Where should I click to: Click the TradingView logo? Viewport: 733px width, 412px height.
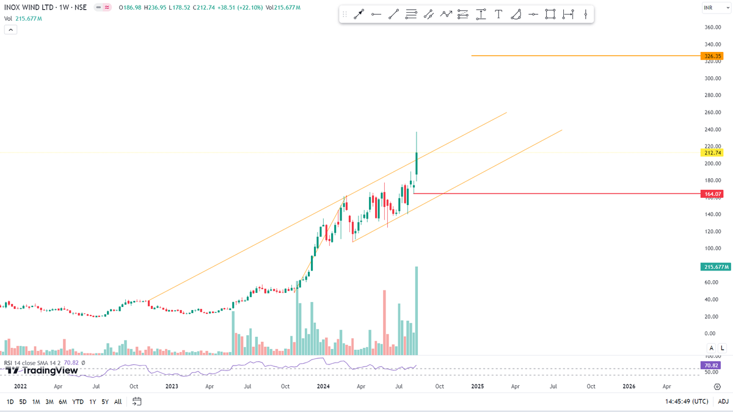point(42,370)
